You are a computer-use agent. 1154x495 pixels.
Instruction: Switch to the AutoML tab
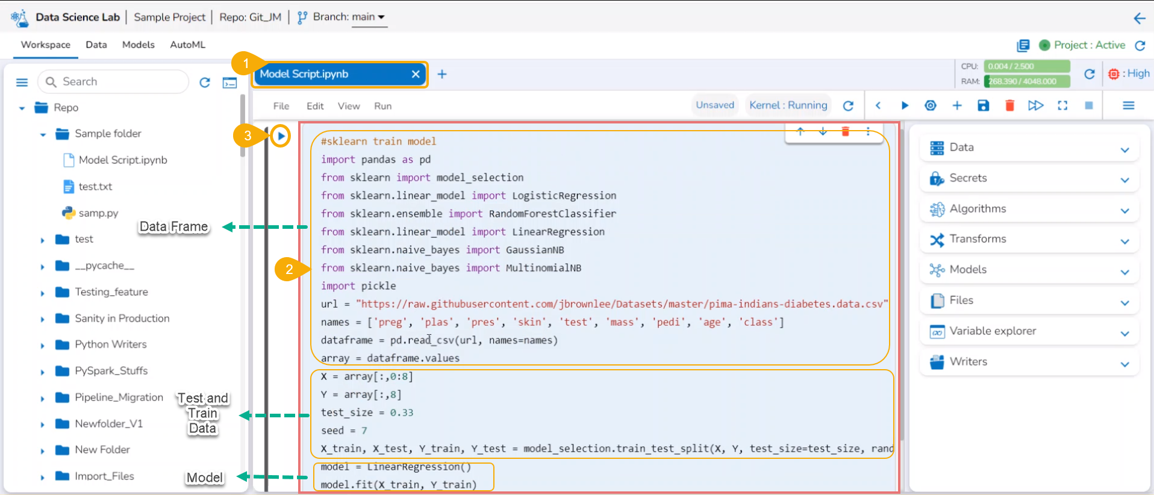(187, 45)
